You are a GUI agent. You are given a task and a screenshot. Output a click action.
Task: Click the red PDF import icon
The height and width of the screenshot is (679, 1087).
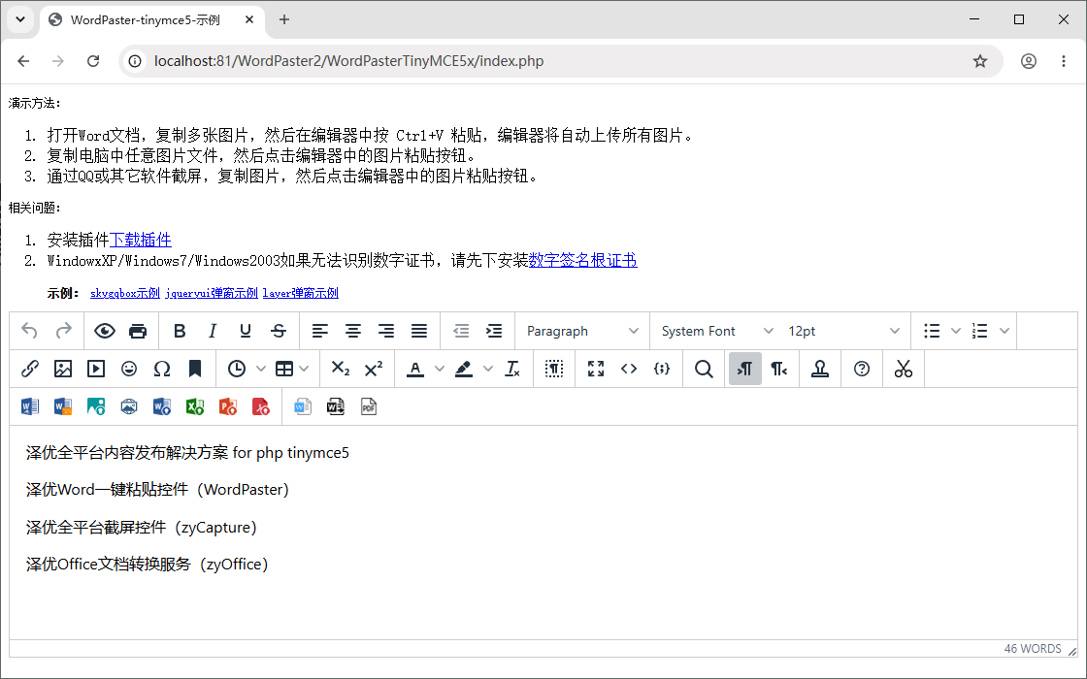(261, 406)
